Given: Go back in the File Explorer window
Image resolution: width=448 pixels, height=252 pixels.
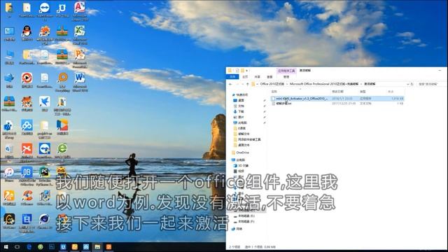Looking at the screenshot, I should (x=230, y=84).
